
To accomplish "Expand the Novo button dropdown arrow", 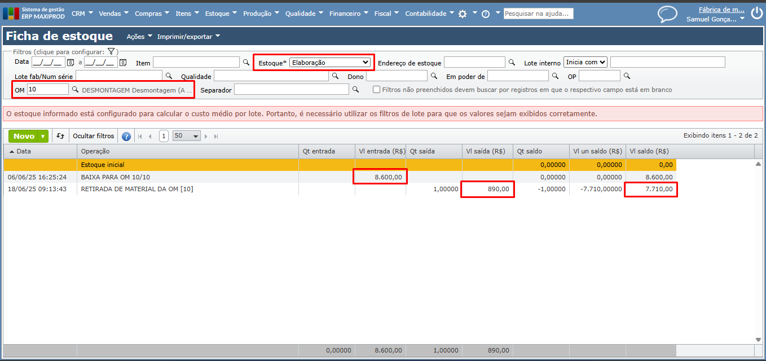I will click(x=43, y=136).
